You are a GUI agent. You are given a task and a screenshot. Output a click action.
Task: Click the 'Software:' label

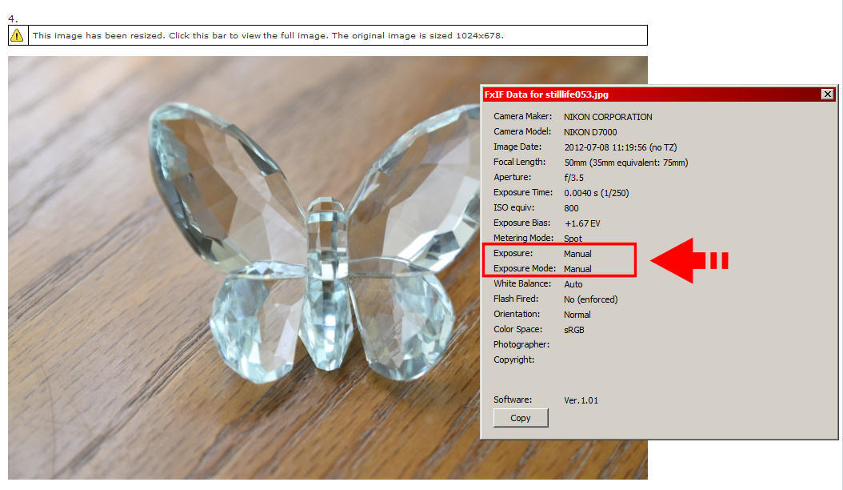513,400
